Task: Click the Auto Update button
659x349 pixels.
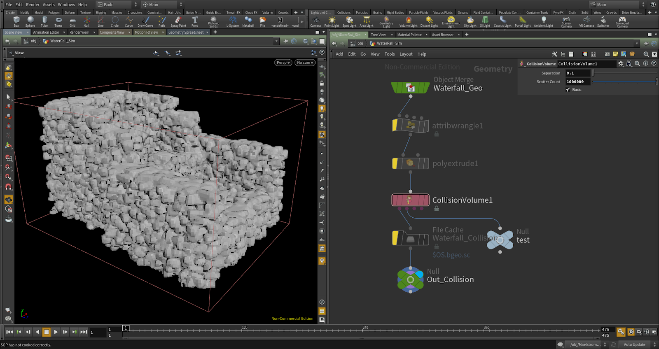Action: (x=634, y=344)
